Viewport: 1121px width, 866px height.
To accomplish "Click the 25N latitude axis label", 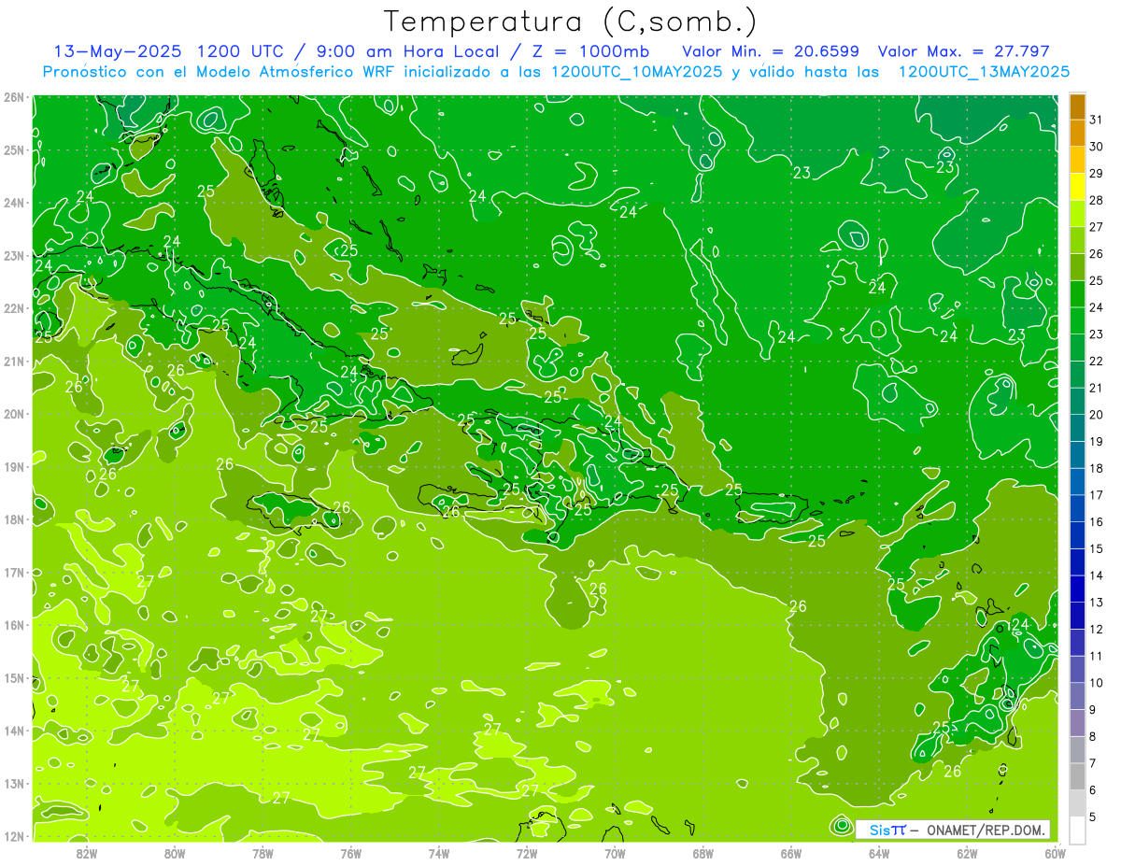I will [13, 149].
